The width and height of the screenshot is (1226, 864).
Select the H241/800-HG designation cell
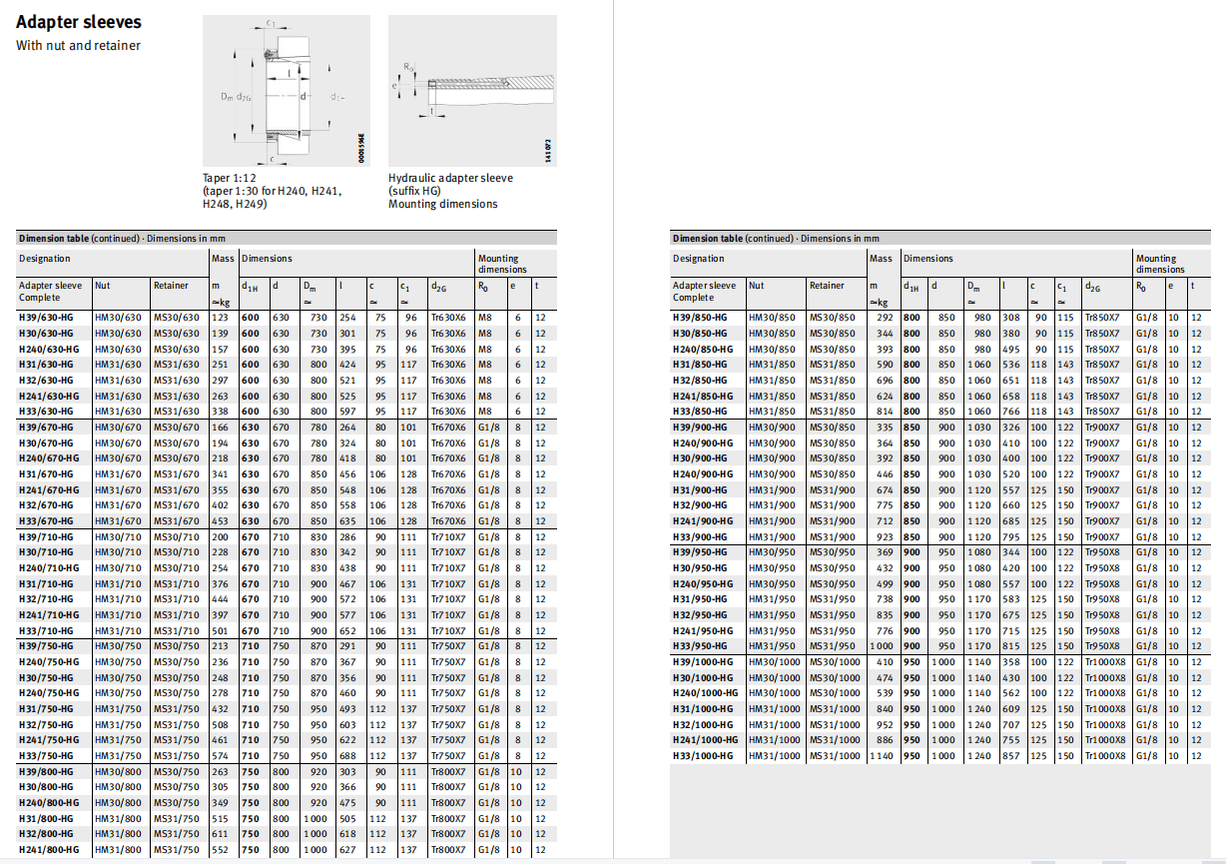[48, 849]
